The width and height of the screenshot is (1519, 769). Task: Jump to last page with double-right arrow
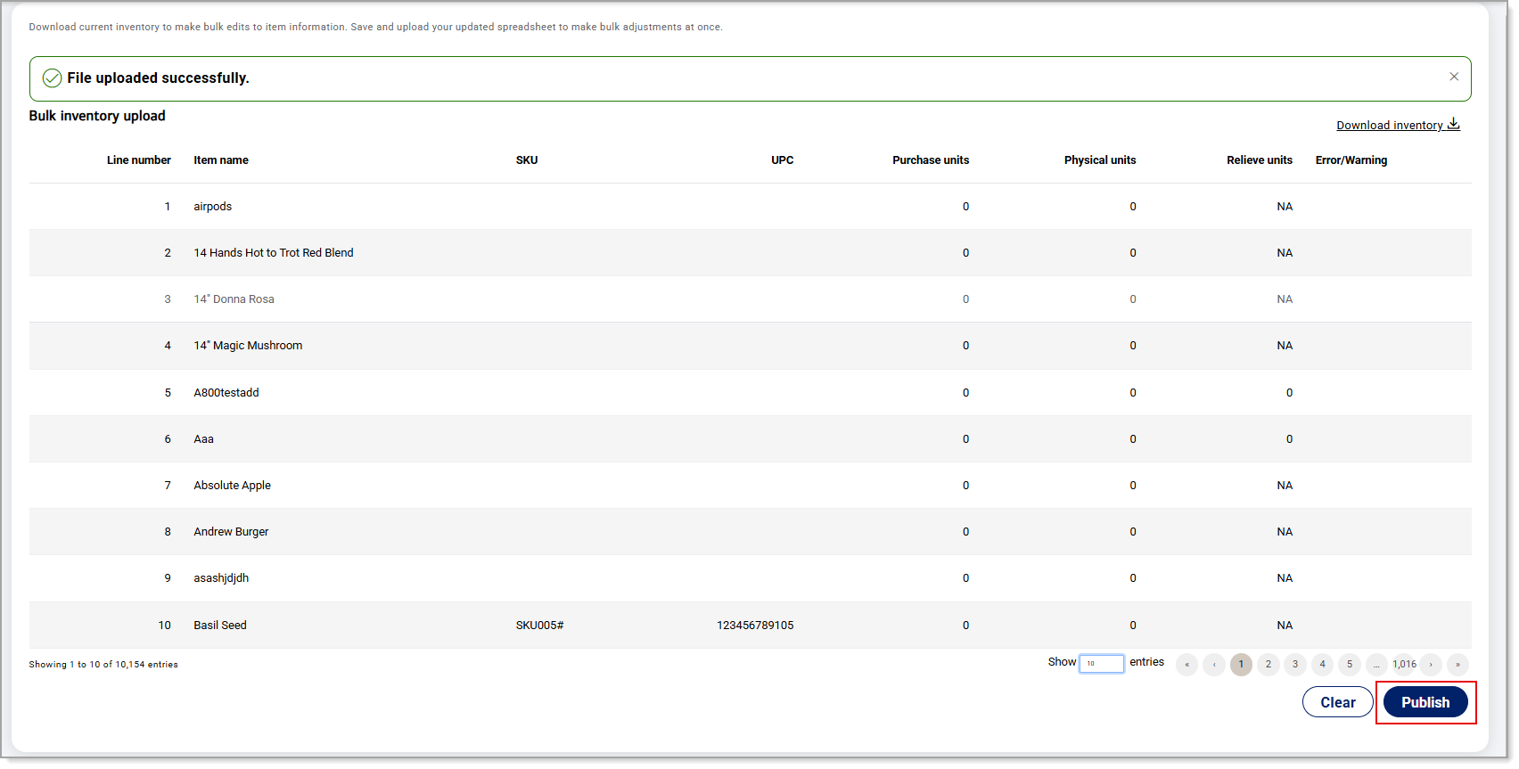pyautogui.click(x=1458, y=665)
